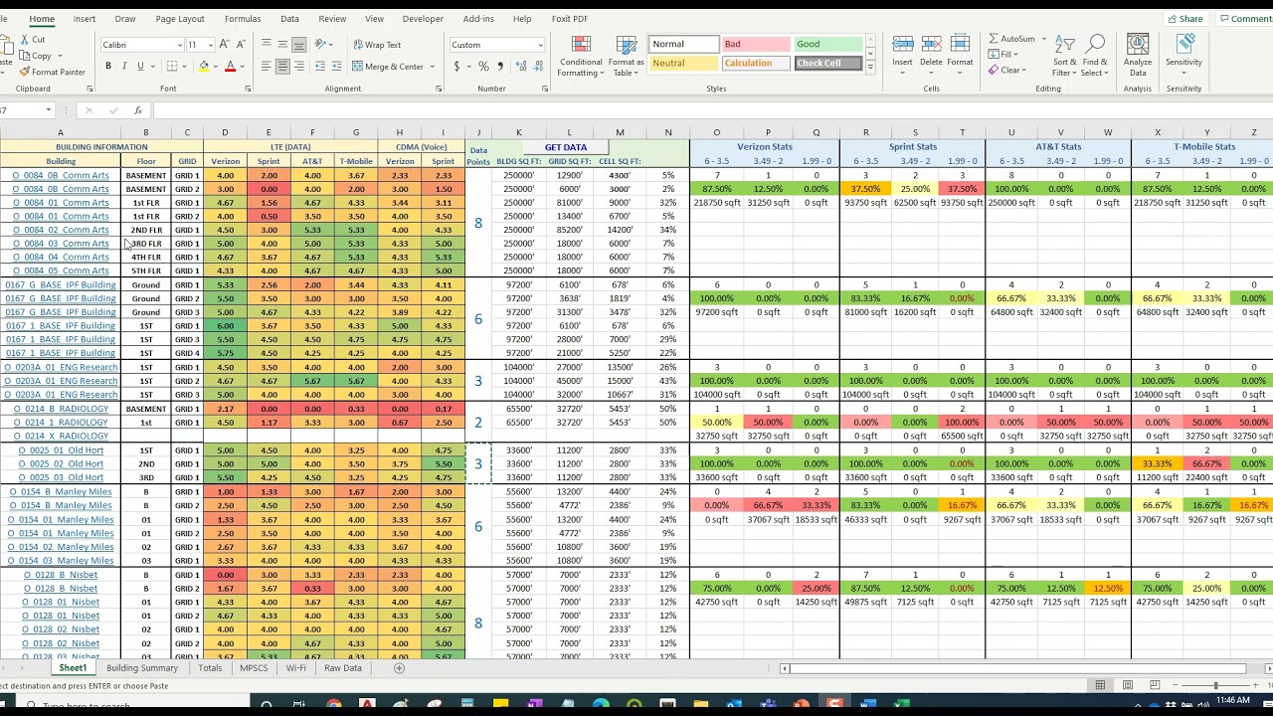The width and height of the screenshot is (1273, 716).
Task: Apply the Good cell style
Action: click(827, 45)
